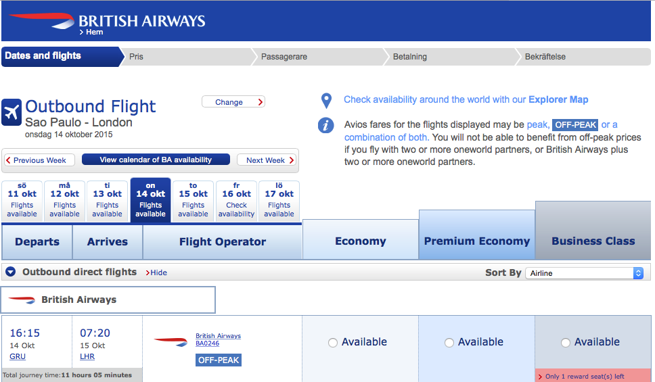Click the blue information icon

326,125
